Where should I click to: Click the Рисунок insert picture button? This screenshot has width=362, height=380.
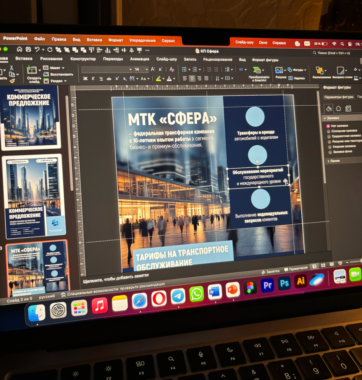[x=281, y=73]
